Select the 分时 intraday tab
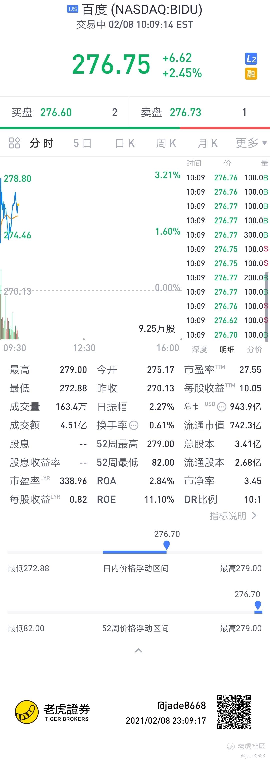 (x=41, y=143)
